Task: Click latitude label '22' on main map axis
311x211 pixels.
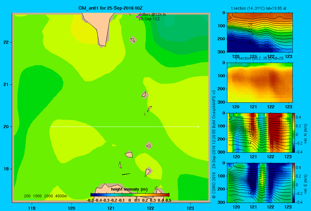Action: point(6,42)
